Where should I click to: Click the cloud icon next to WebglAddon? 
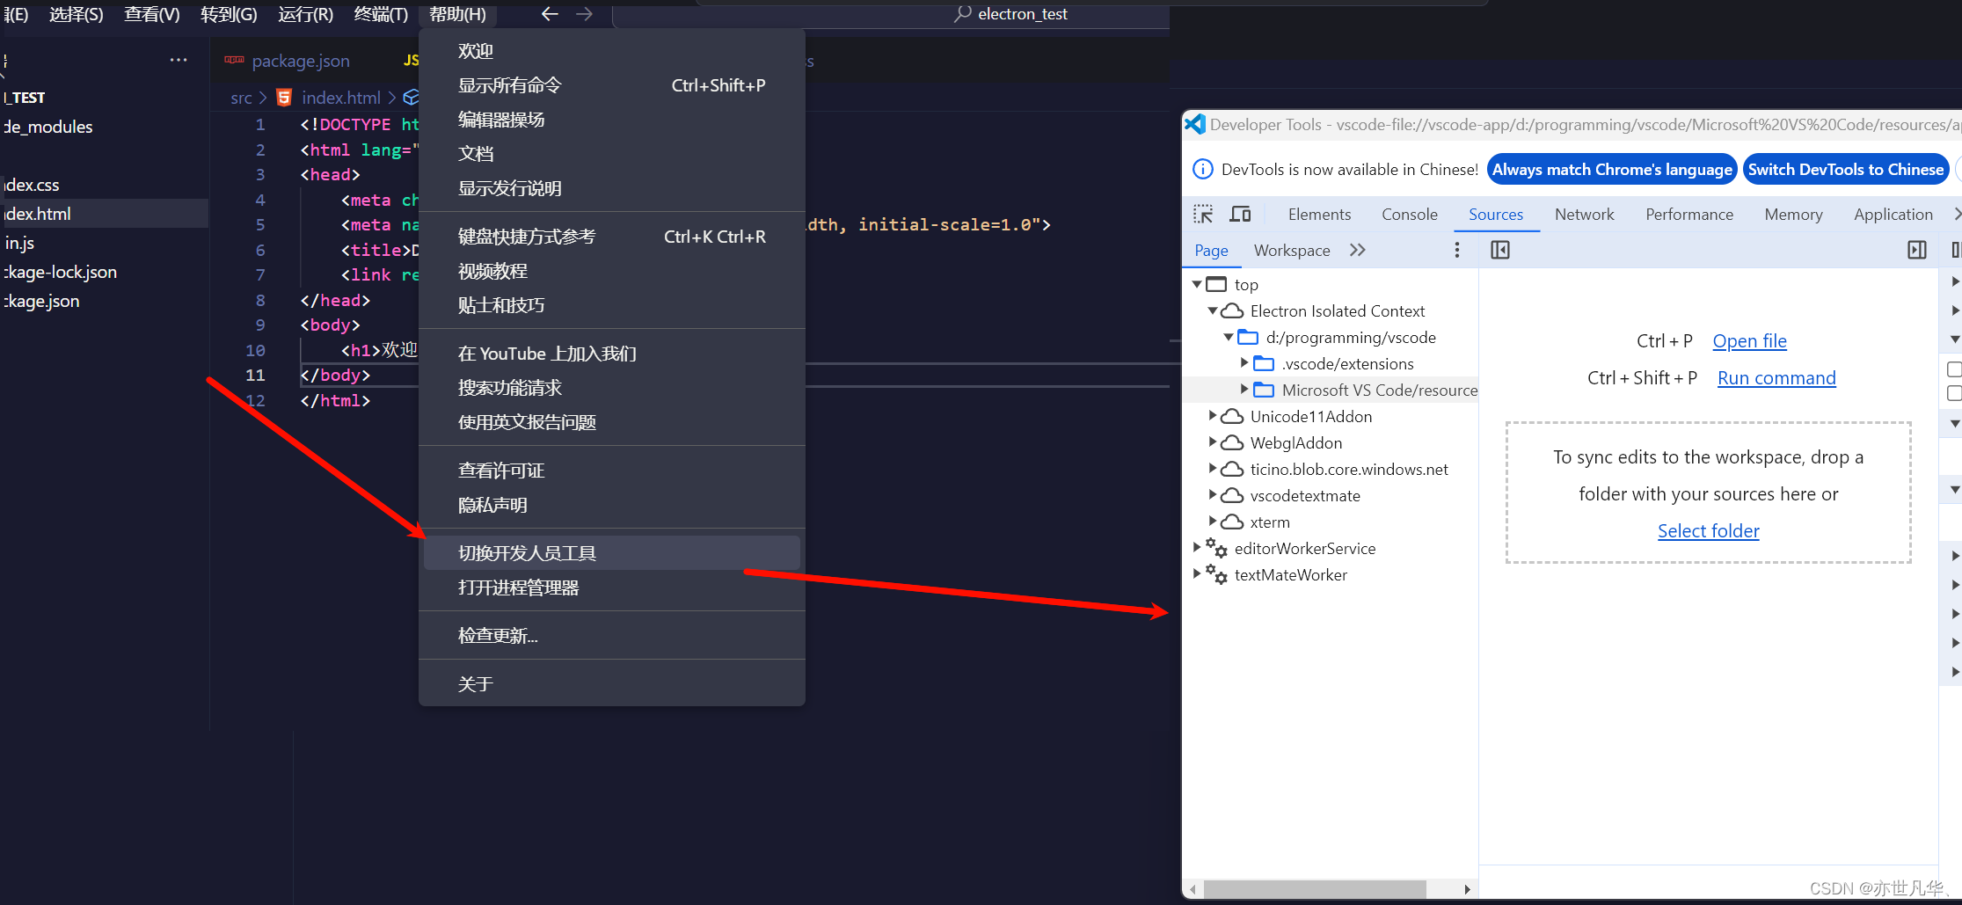(1232, 442)
